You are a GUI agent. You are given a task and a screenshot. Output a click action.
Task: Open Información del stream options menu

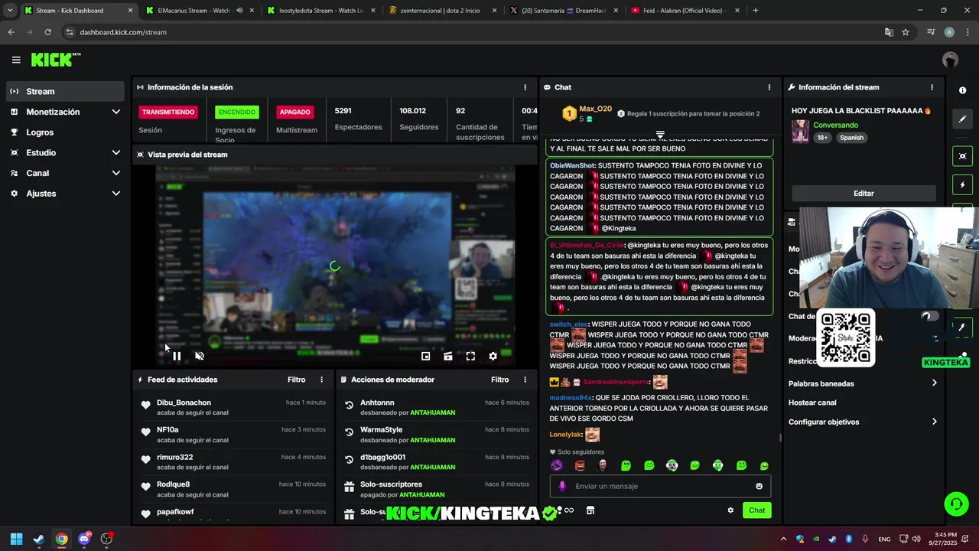932,87
